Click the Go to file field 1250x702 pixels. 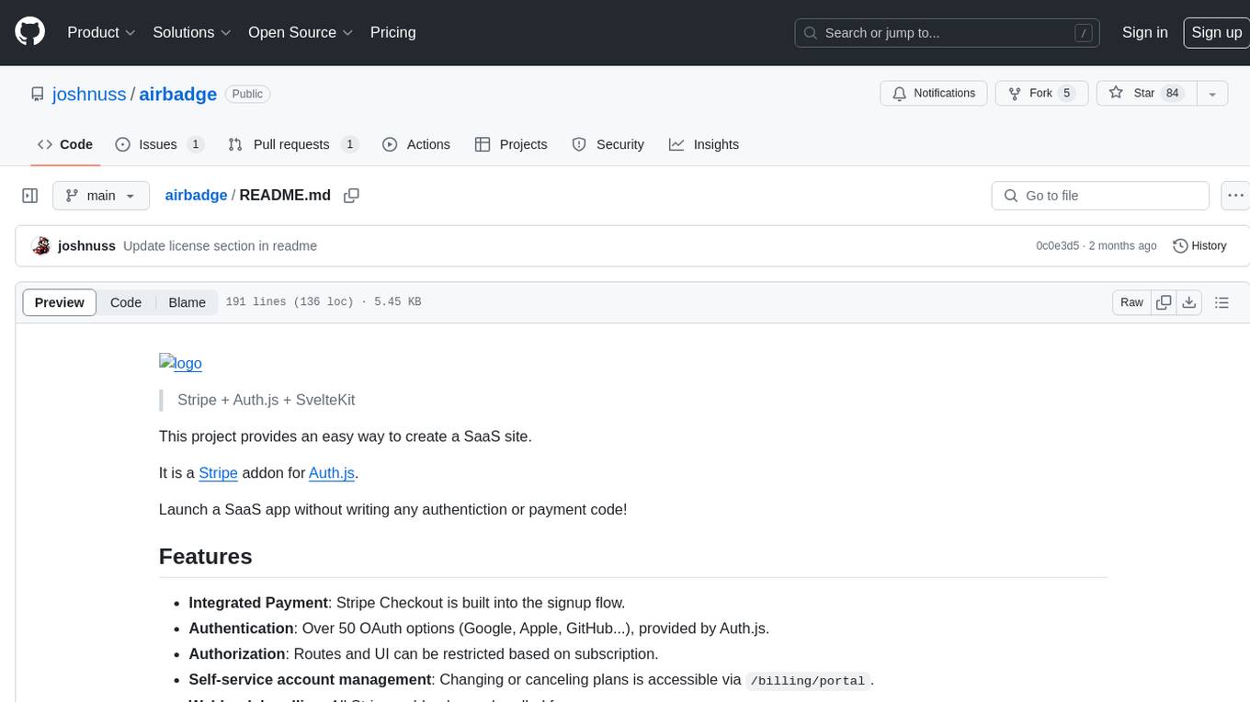pos(1099,196)
